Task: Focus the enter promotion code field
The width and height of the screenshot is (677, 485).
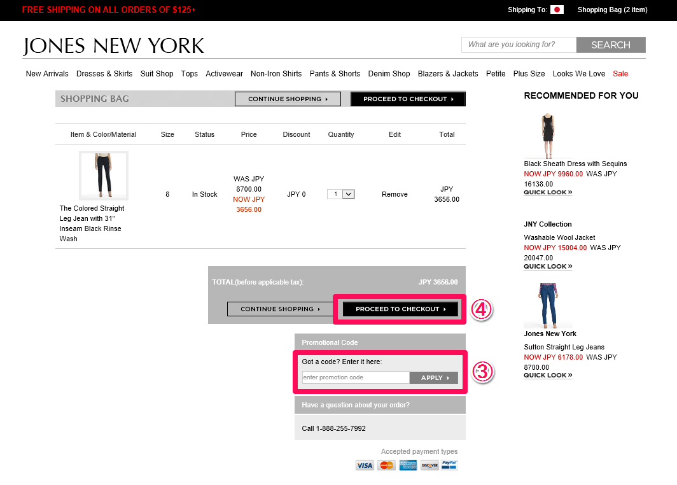Action: (356, 377)
